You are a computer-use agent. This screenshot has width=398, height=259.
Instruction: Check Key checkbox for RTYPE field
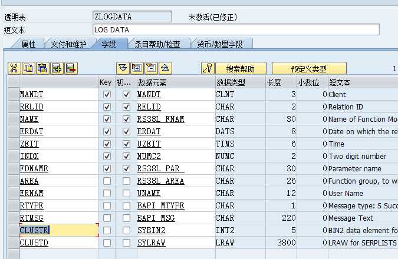click(x=107, y=205)
